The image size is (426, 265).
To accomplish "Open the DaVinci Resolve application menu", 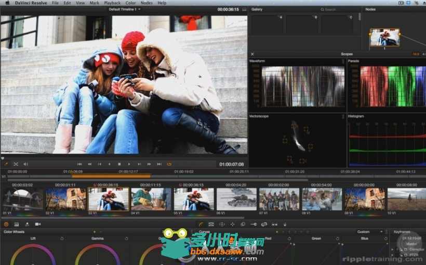I will coord(31,3).
